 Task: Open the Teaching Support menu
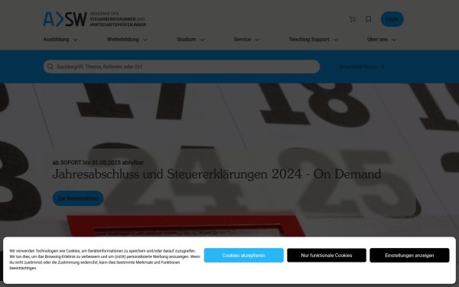pyautogui.click(x=309, y=39)
